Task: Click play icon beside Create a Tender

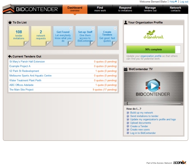Action: (x=128, y=126)
